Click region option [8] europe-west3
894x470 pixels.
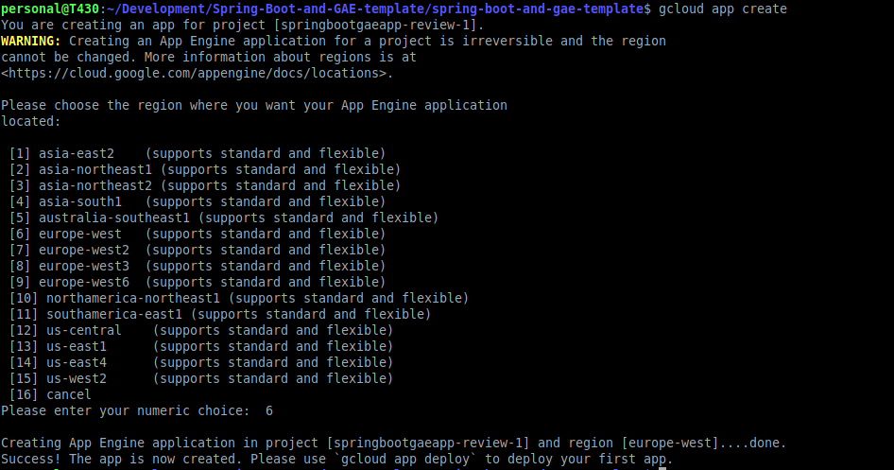pos(198,266)
